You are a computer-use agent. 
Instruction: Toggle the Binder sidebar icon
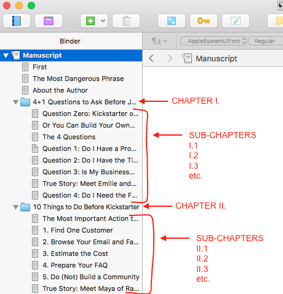pos(17,21)
